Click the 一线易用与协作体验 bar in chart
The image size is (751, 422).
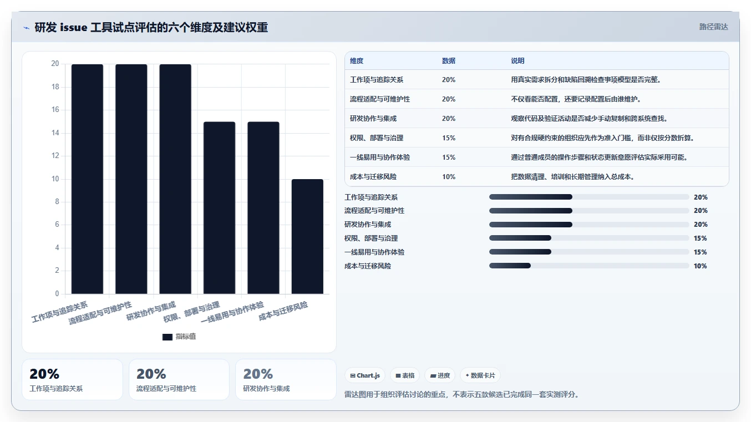pyautogui.click(x=263, y=208)
